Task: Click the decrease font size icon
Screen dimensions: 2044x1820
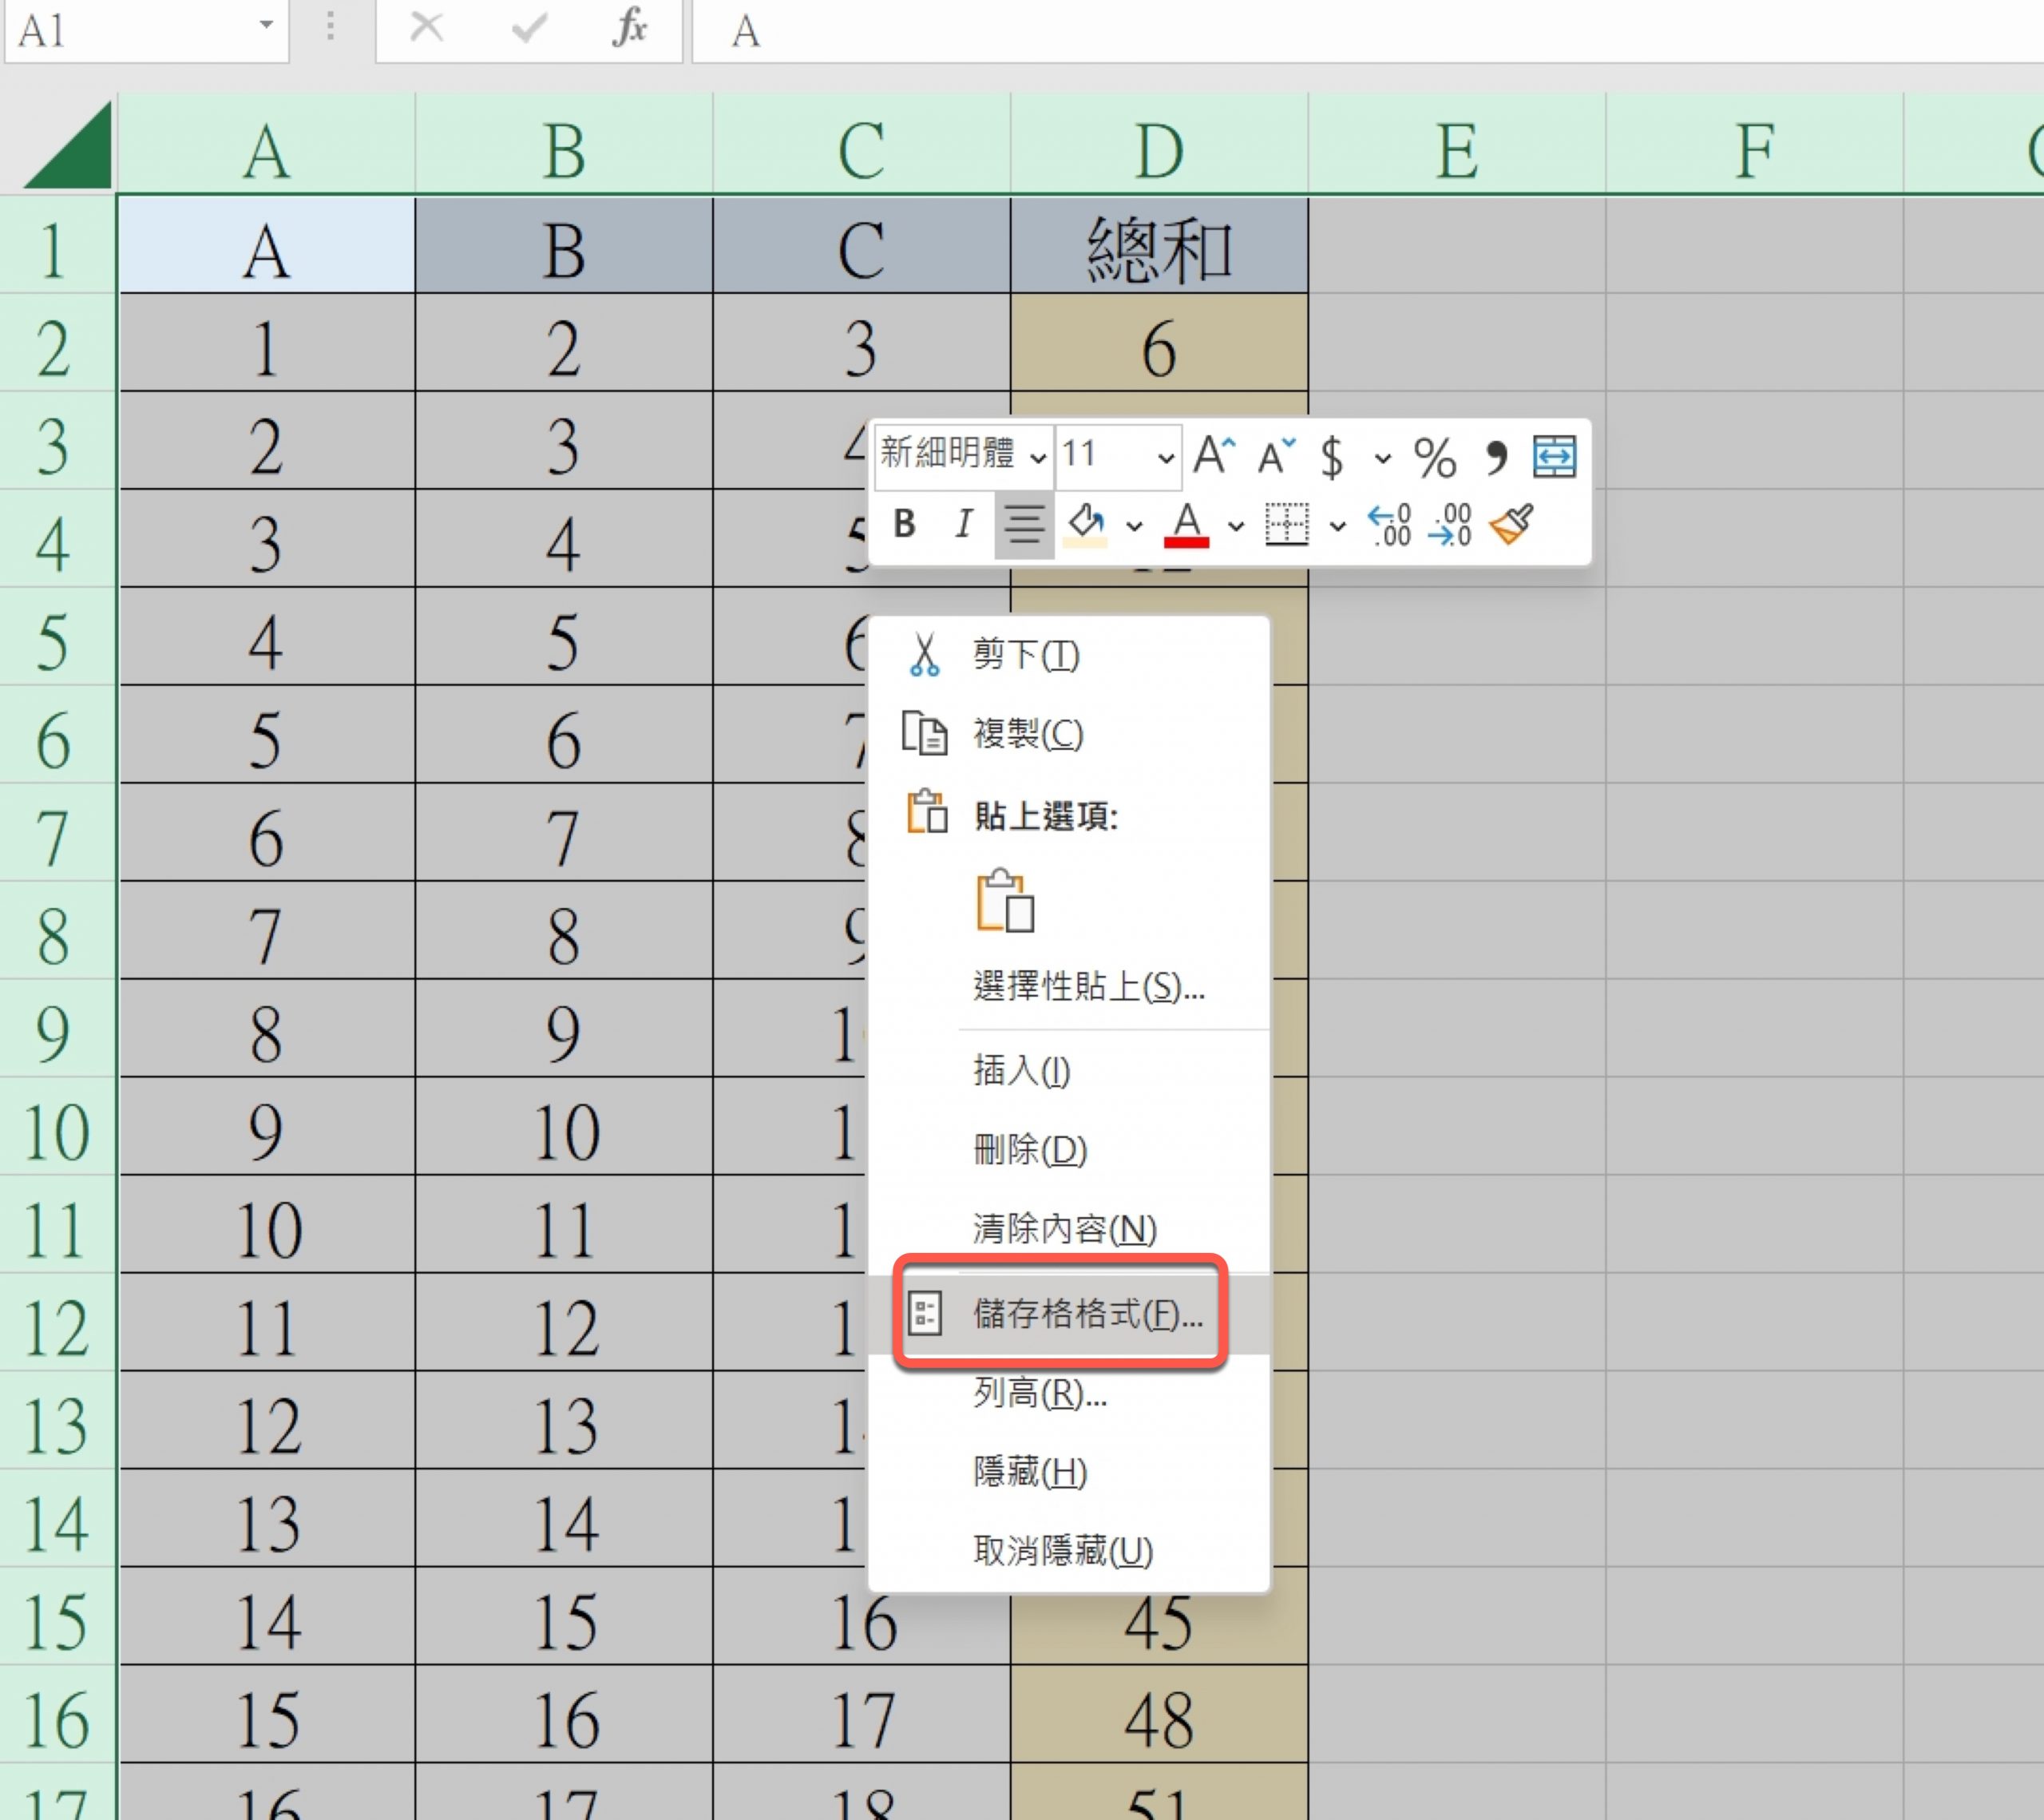Action: (x=1275, y=456)
